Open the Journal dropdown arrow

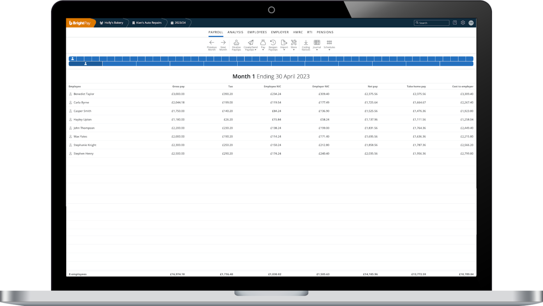(317, 50)
